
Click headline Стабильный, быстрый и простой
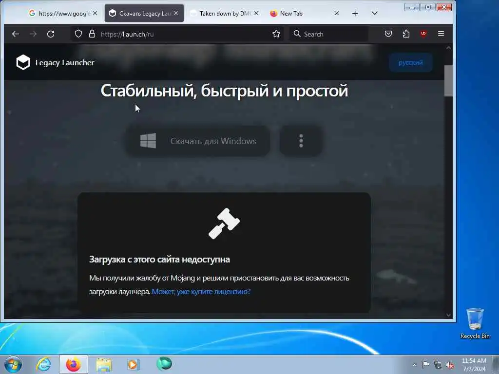coord(224,91)
